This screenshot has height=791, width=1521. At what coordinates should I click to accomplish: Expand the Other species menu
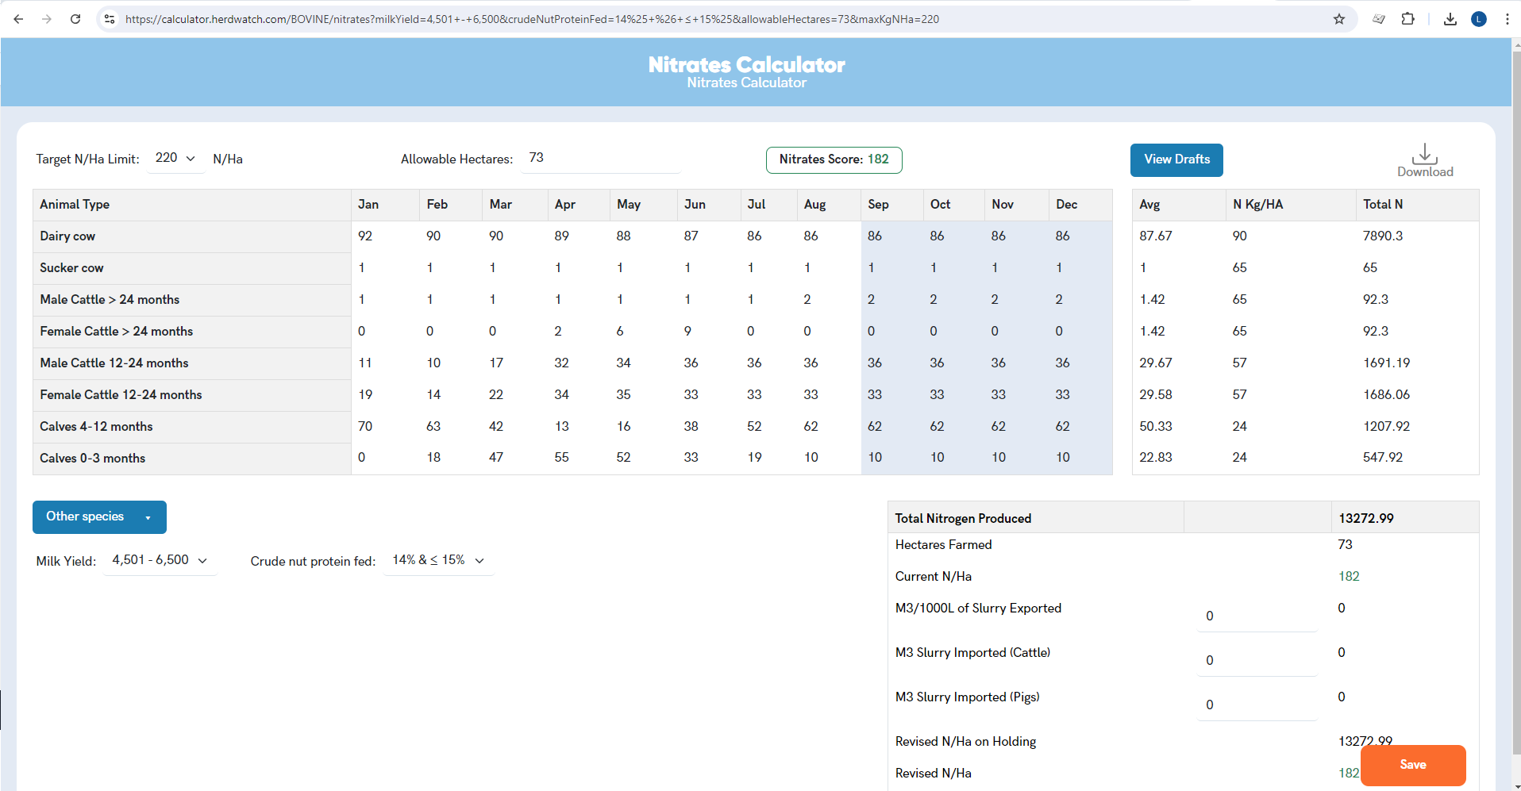tap(99, 517)
